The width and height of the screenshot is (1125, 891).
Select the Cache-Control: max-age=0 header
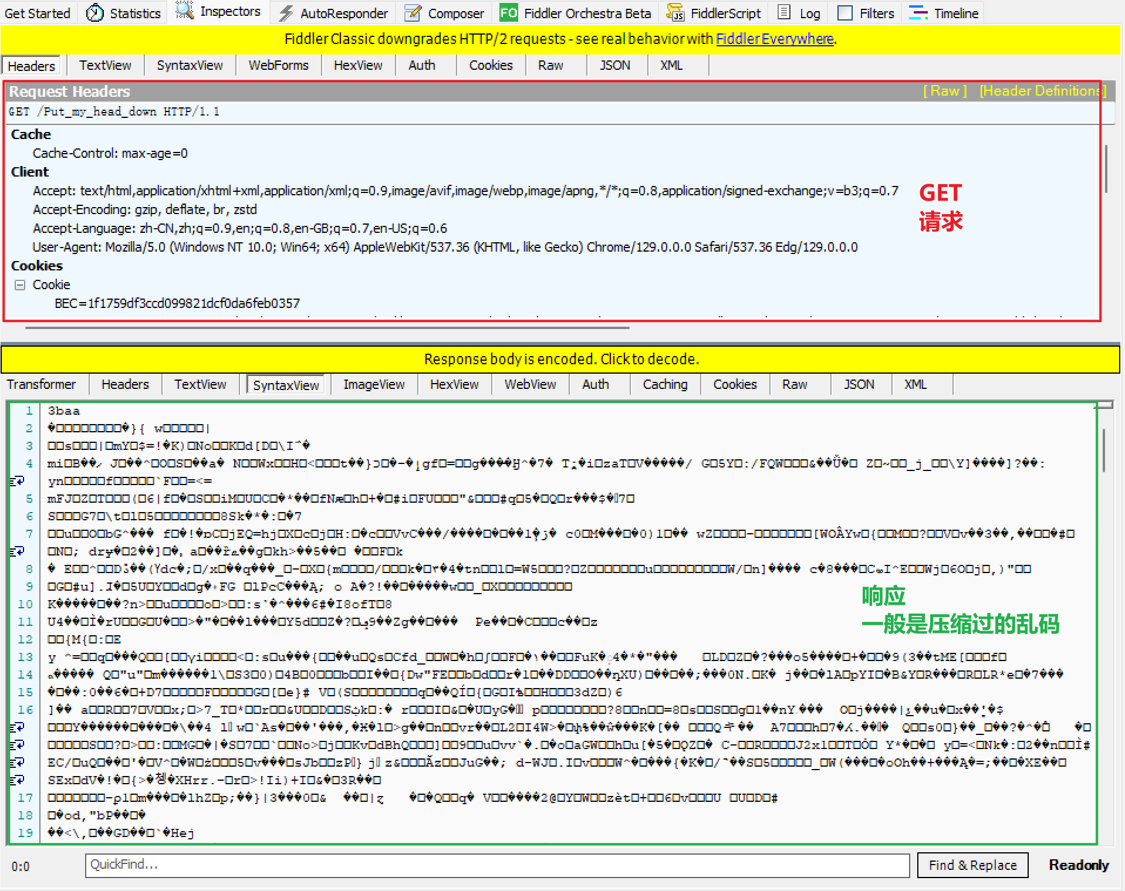[x=110, y=154]
